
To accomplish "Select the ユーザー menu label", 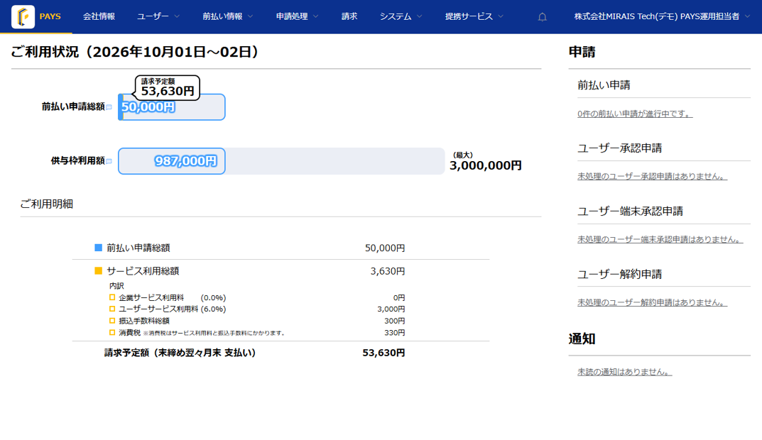I will pyautogui.click(x=153, y=16).
